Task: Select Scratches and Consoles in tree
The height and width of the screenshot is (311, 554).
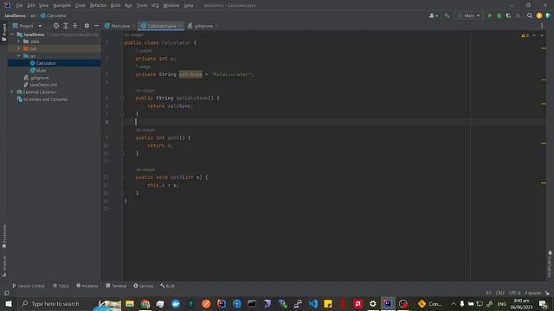Action: point(45,99)
